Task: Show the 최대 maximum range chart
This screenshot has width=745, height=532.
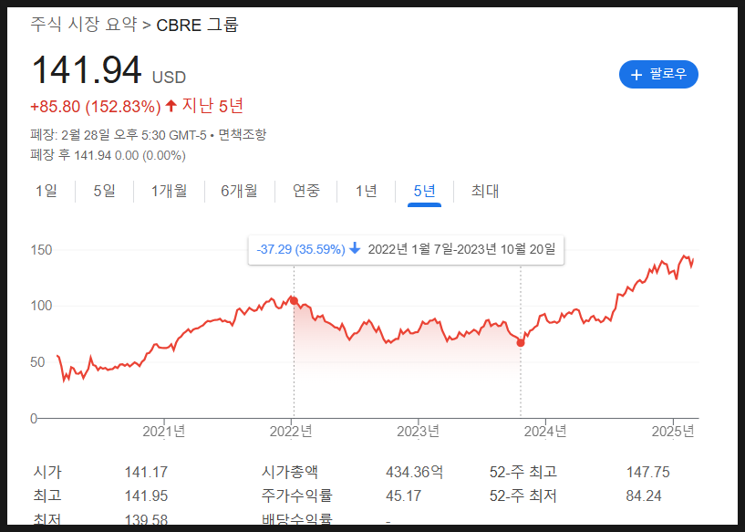Action: (x=485, y=191)
